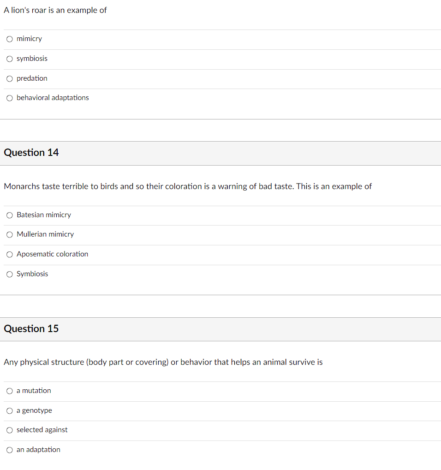Viewport: 441px width, 470px height.
Task: Click the behavioral adaptations label text
Action: click(x=53, y=98)
